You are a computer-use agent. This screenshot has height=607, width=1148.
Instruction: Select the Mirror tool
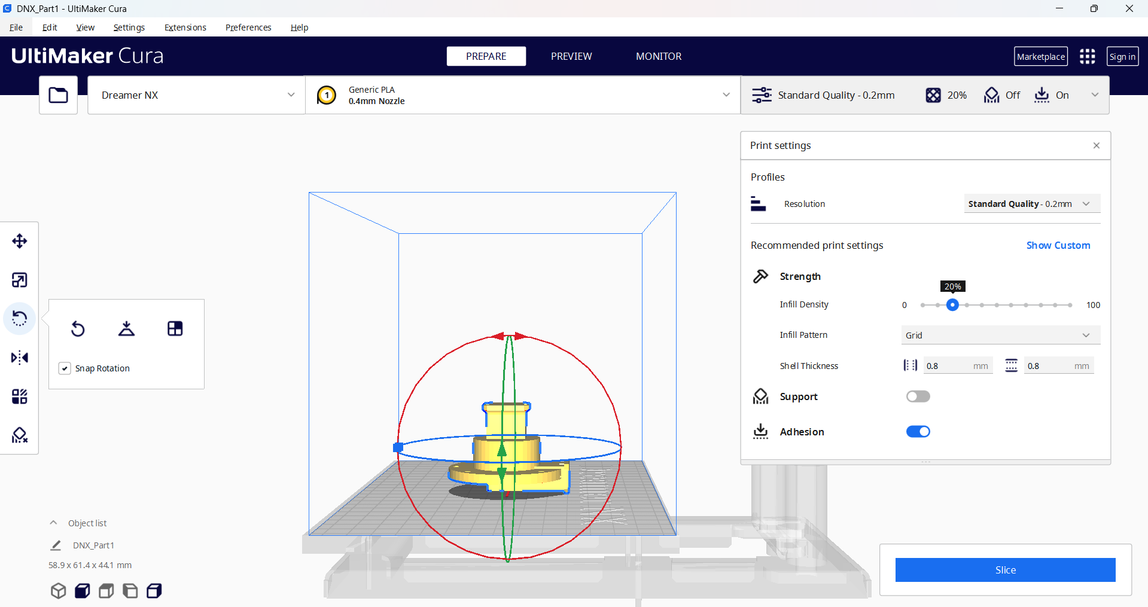coord(20,358)
